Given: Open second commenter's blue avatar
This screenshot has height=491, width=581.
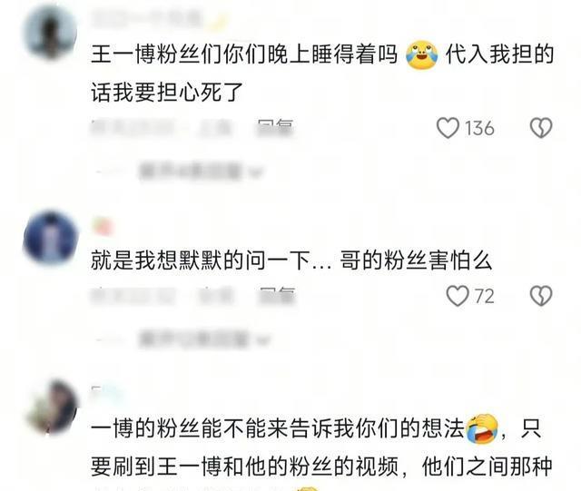Looking at the screenshot, I should coord(51,237).
